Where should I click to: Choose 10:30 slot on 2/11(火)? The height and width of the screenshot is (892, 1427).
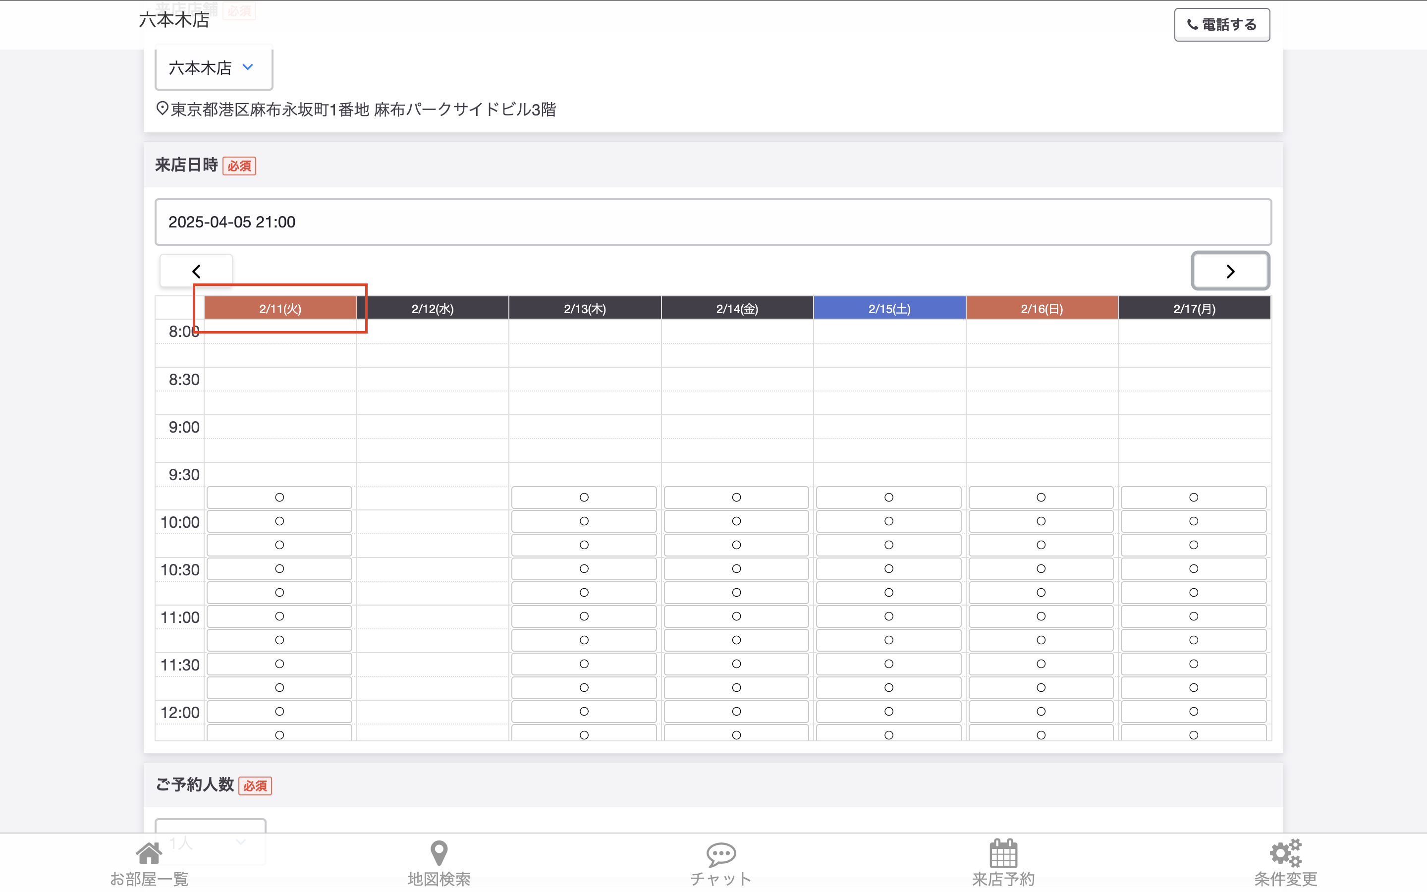[x=279, y=569]
